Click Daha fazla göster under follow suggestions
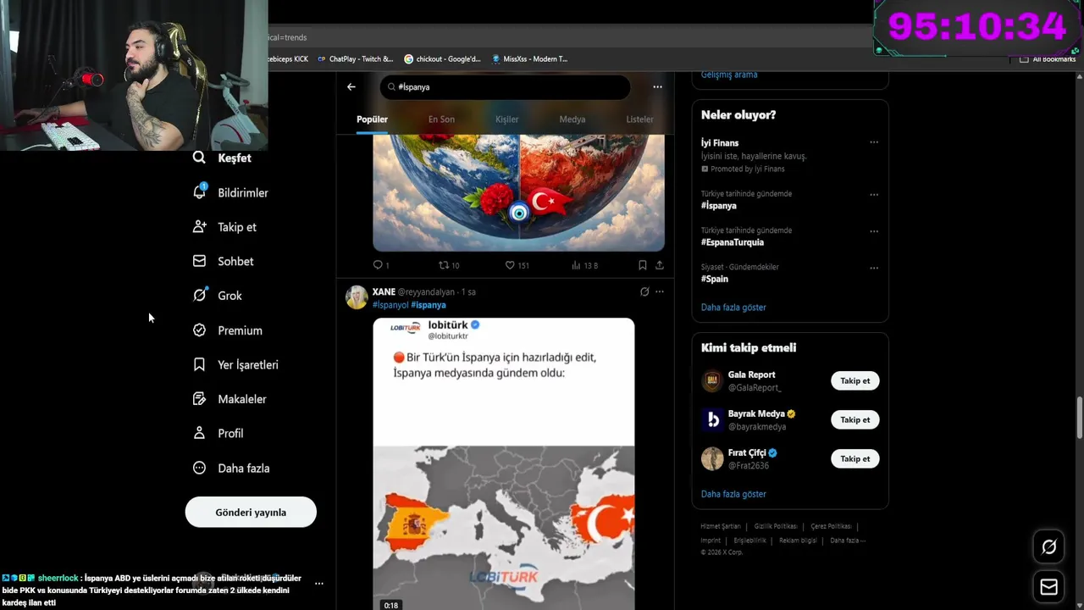The width and height of the screenshot is (1084, 610). 733,494
